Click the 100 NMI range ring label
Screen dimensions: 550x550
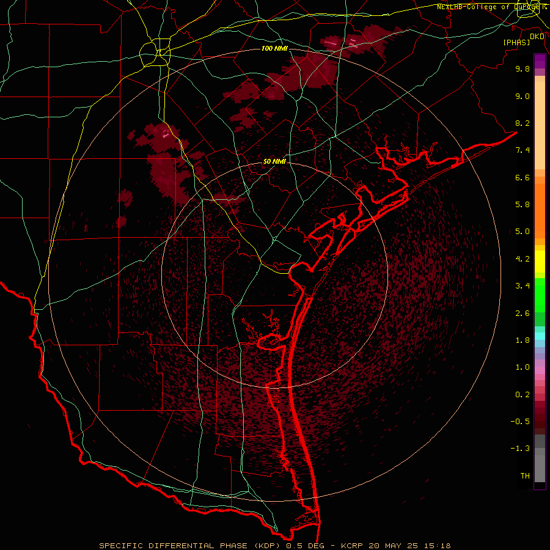[x=274, y=48]
